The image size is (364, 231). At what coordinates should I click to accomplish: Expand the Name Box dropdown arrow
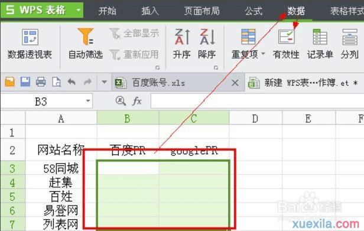point(88,101)
